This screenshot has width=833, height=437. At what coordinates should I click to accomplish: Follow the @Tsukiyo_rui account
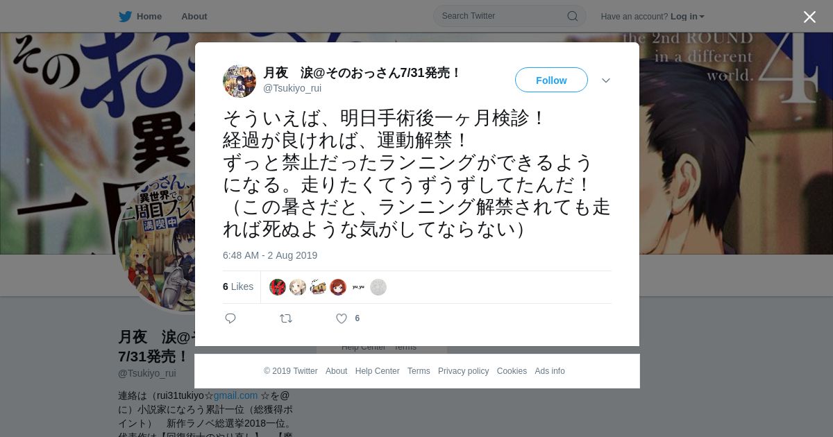(x=551, y=80)
